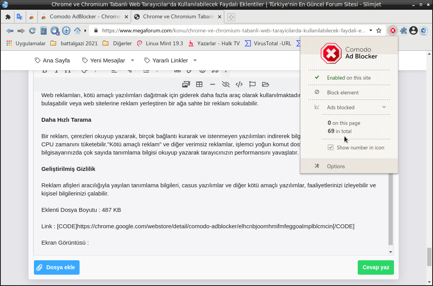Click the Geliştirilmiş Gizlilik heading text
This screenshot has height=286, width=433.
pyautogui.click(x=68, y=169)
